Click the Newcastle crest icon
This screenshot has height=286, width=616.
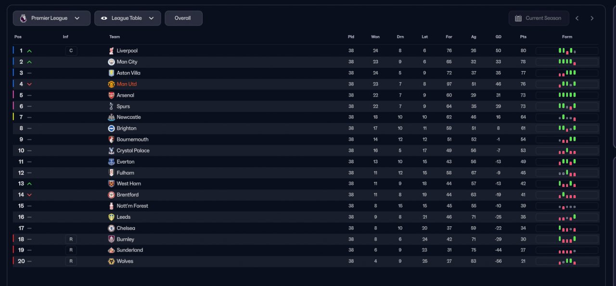(111, 117)
